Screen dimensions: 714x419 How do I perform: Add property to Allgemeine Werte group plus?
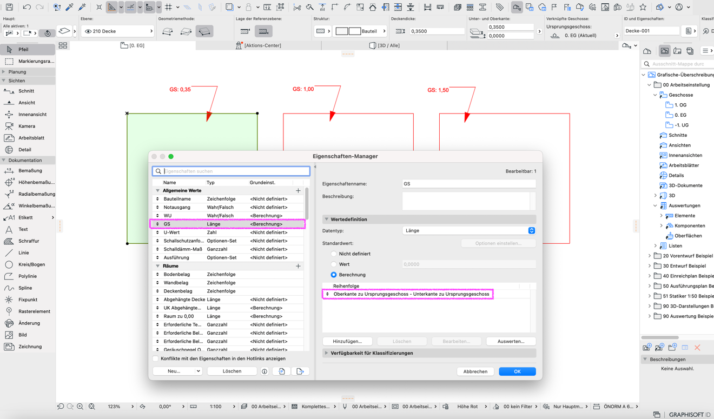pos(298,191)
